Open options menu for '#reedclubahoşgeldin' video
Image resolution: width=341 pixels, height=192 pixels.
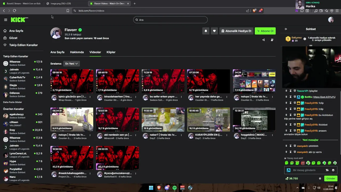(x=90, y=174)
